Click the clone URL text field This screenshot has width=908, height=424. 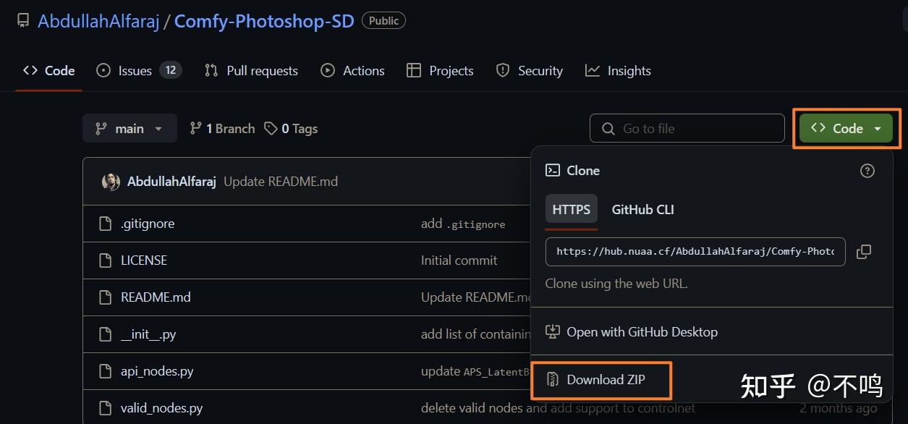tap(695, 252)
